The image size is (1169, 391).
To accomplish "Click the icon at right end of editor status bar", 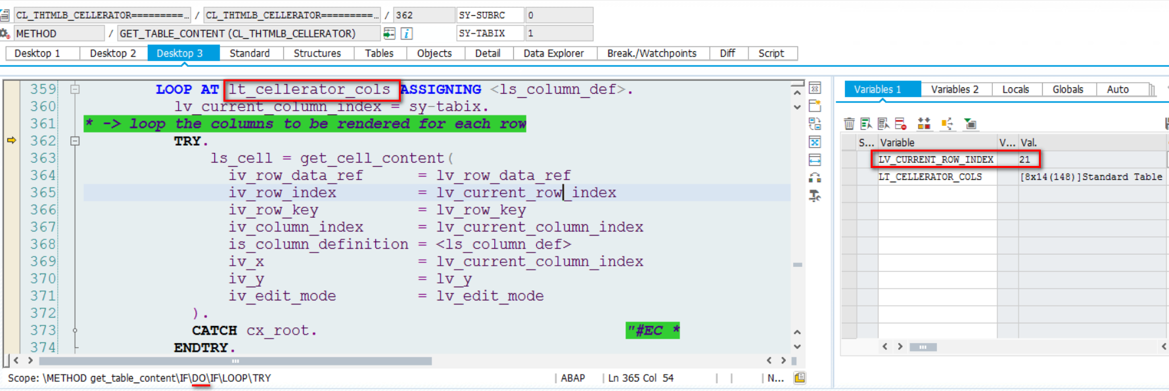I will pyautogui.click(x=800, y=378).
